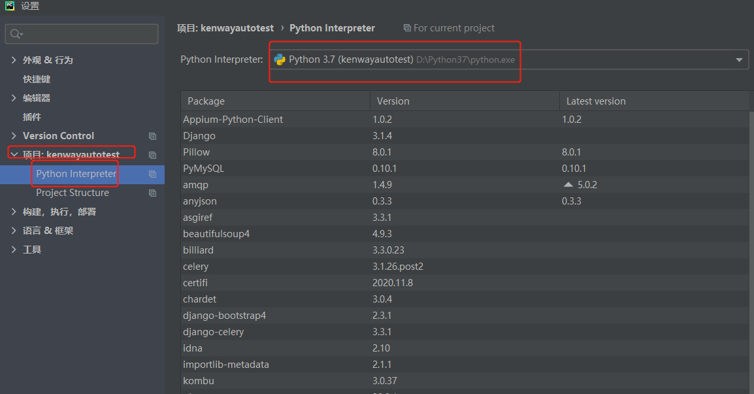This screenshot has width=754, height=394.
Task: Click the project-scope icon beside Version Control
Action: [152, 136]
